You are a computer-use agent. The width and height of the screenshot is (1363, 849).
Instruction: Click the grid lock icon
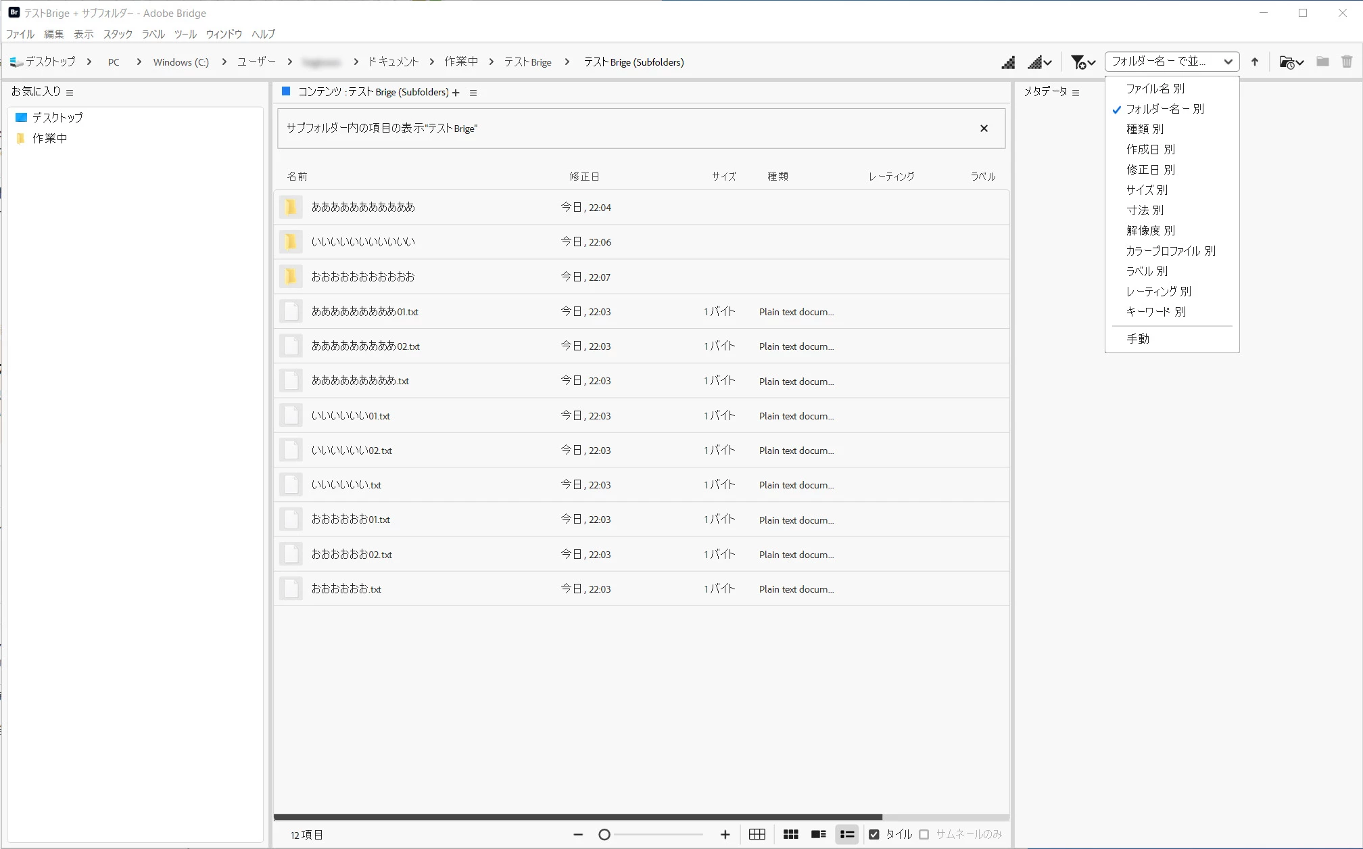click(x=757, y=834)
